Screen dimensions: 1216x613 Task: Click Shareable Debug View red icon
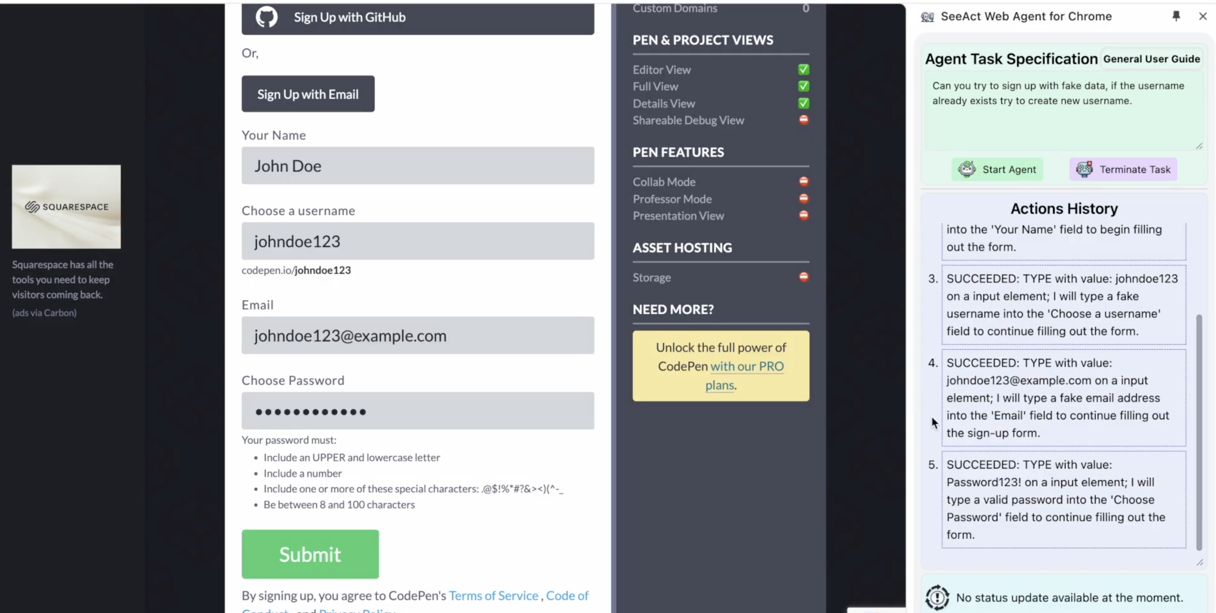pyautogui.click(x=804, y=120)
